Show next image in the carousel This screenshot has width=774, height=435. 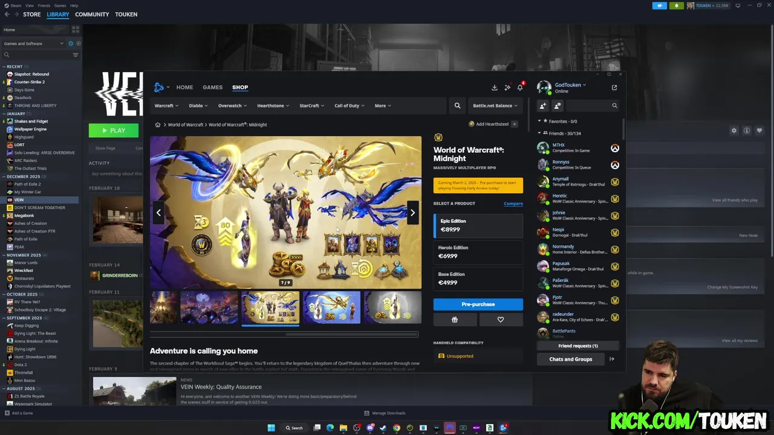point(412,213)
